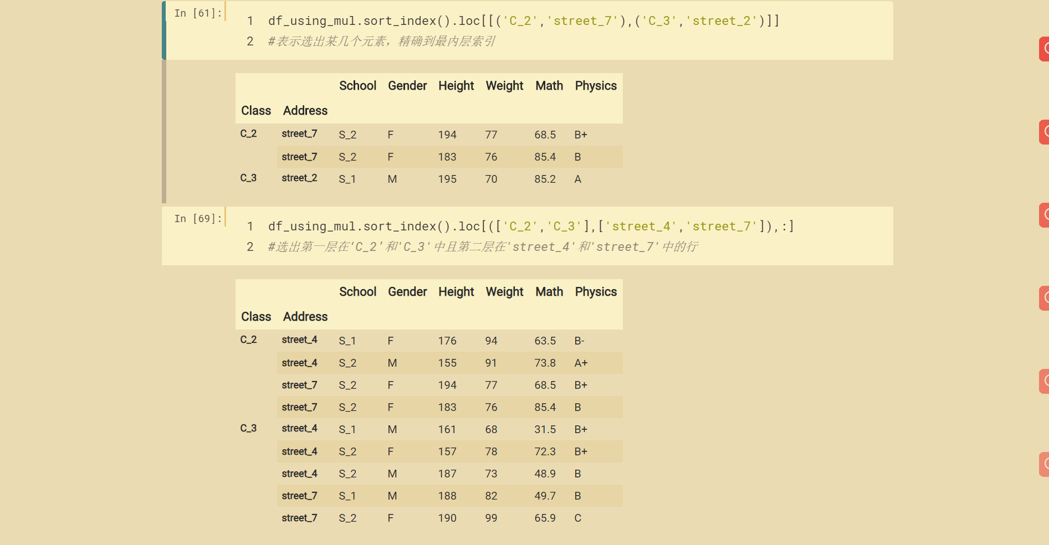Screen dimensions: 1049x545
Task: Click Class index name in In [61] output table
Action: [x=256, y=111]
